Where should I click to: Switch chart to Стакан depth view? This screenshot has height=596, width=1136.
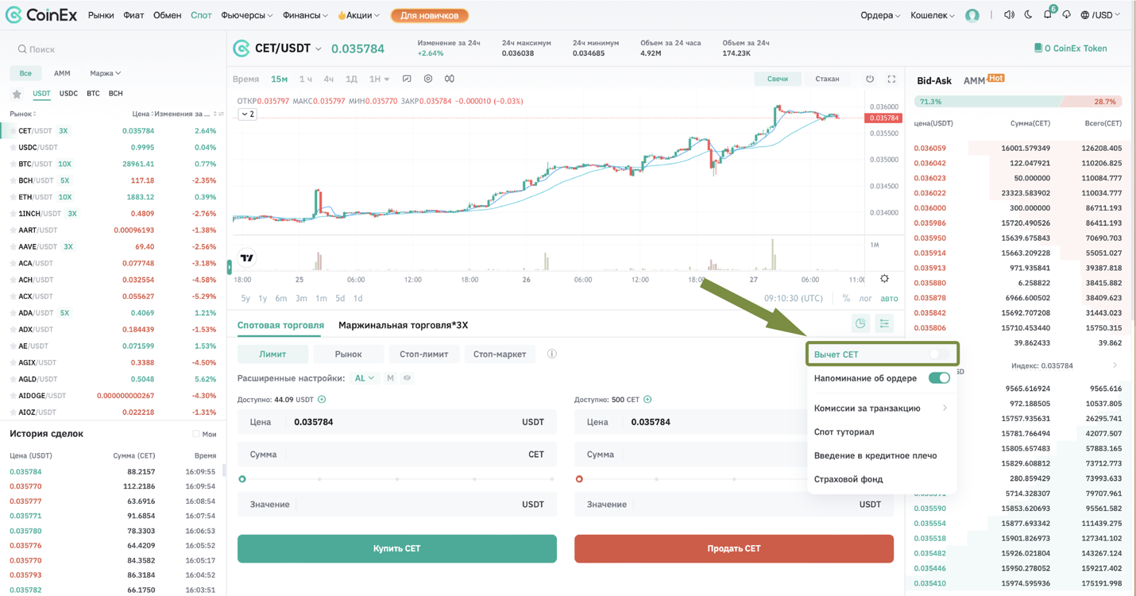(x=827, y=79)
